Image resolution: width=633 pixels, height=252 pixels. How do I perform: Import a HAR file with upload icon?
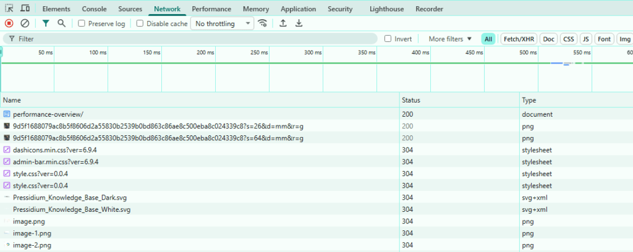click(283, 23)
